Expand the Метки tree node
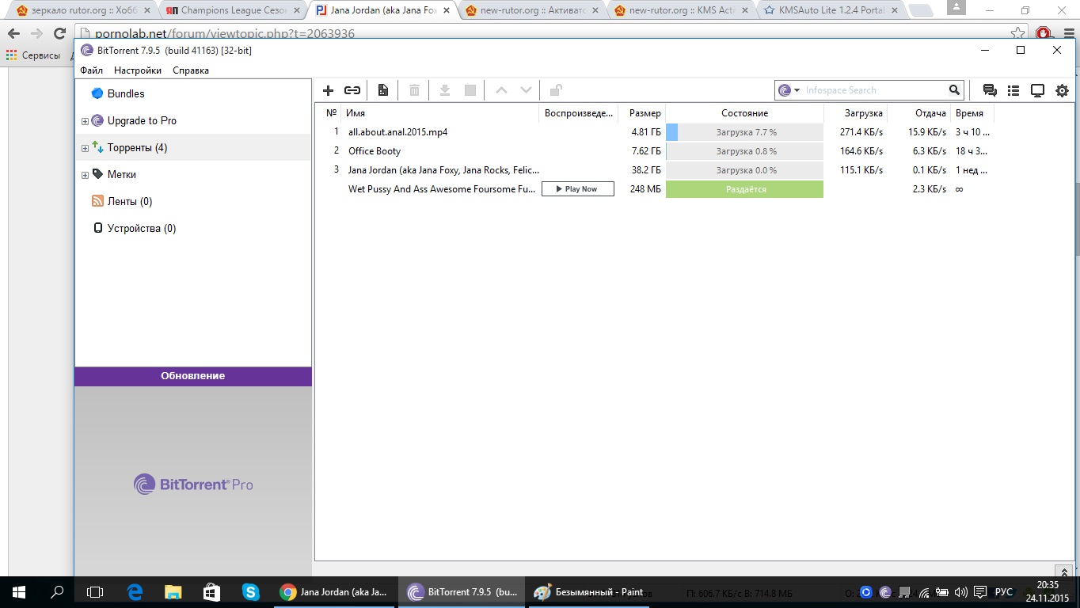Screen dimensions: 1080x608 pyautogui.click(x=85, y=175)
